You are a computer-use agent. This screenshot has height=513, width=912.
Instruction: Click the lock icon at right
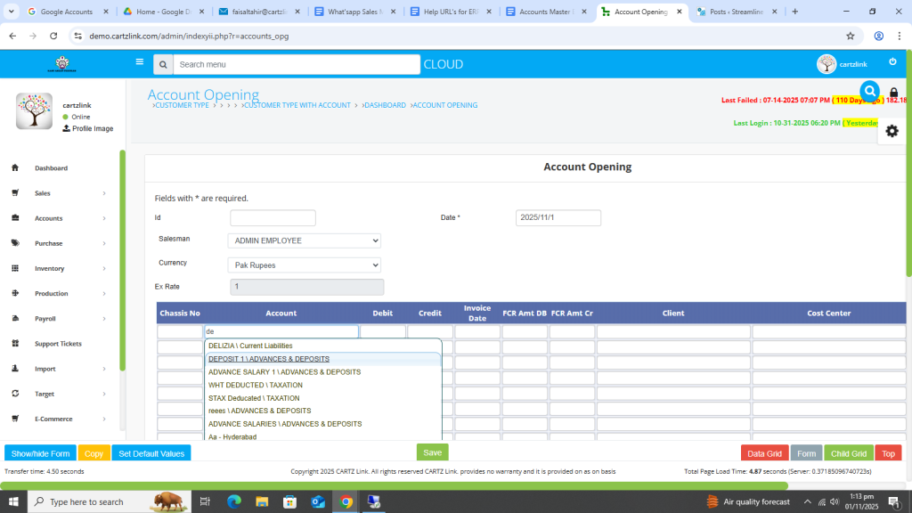(894, 93)
